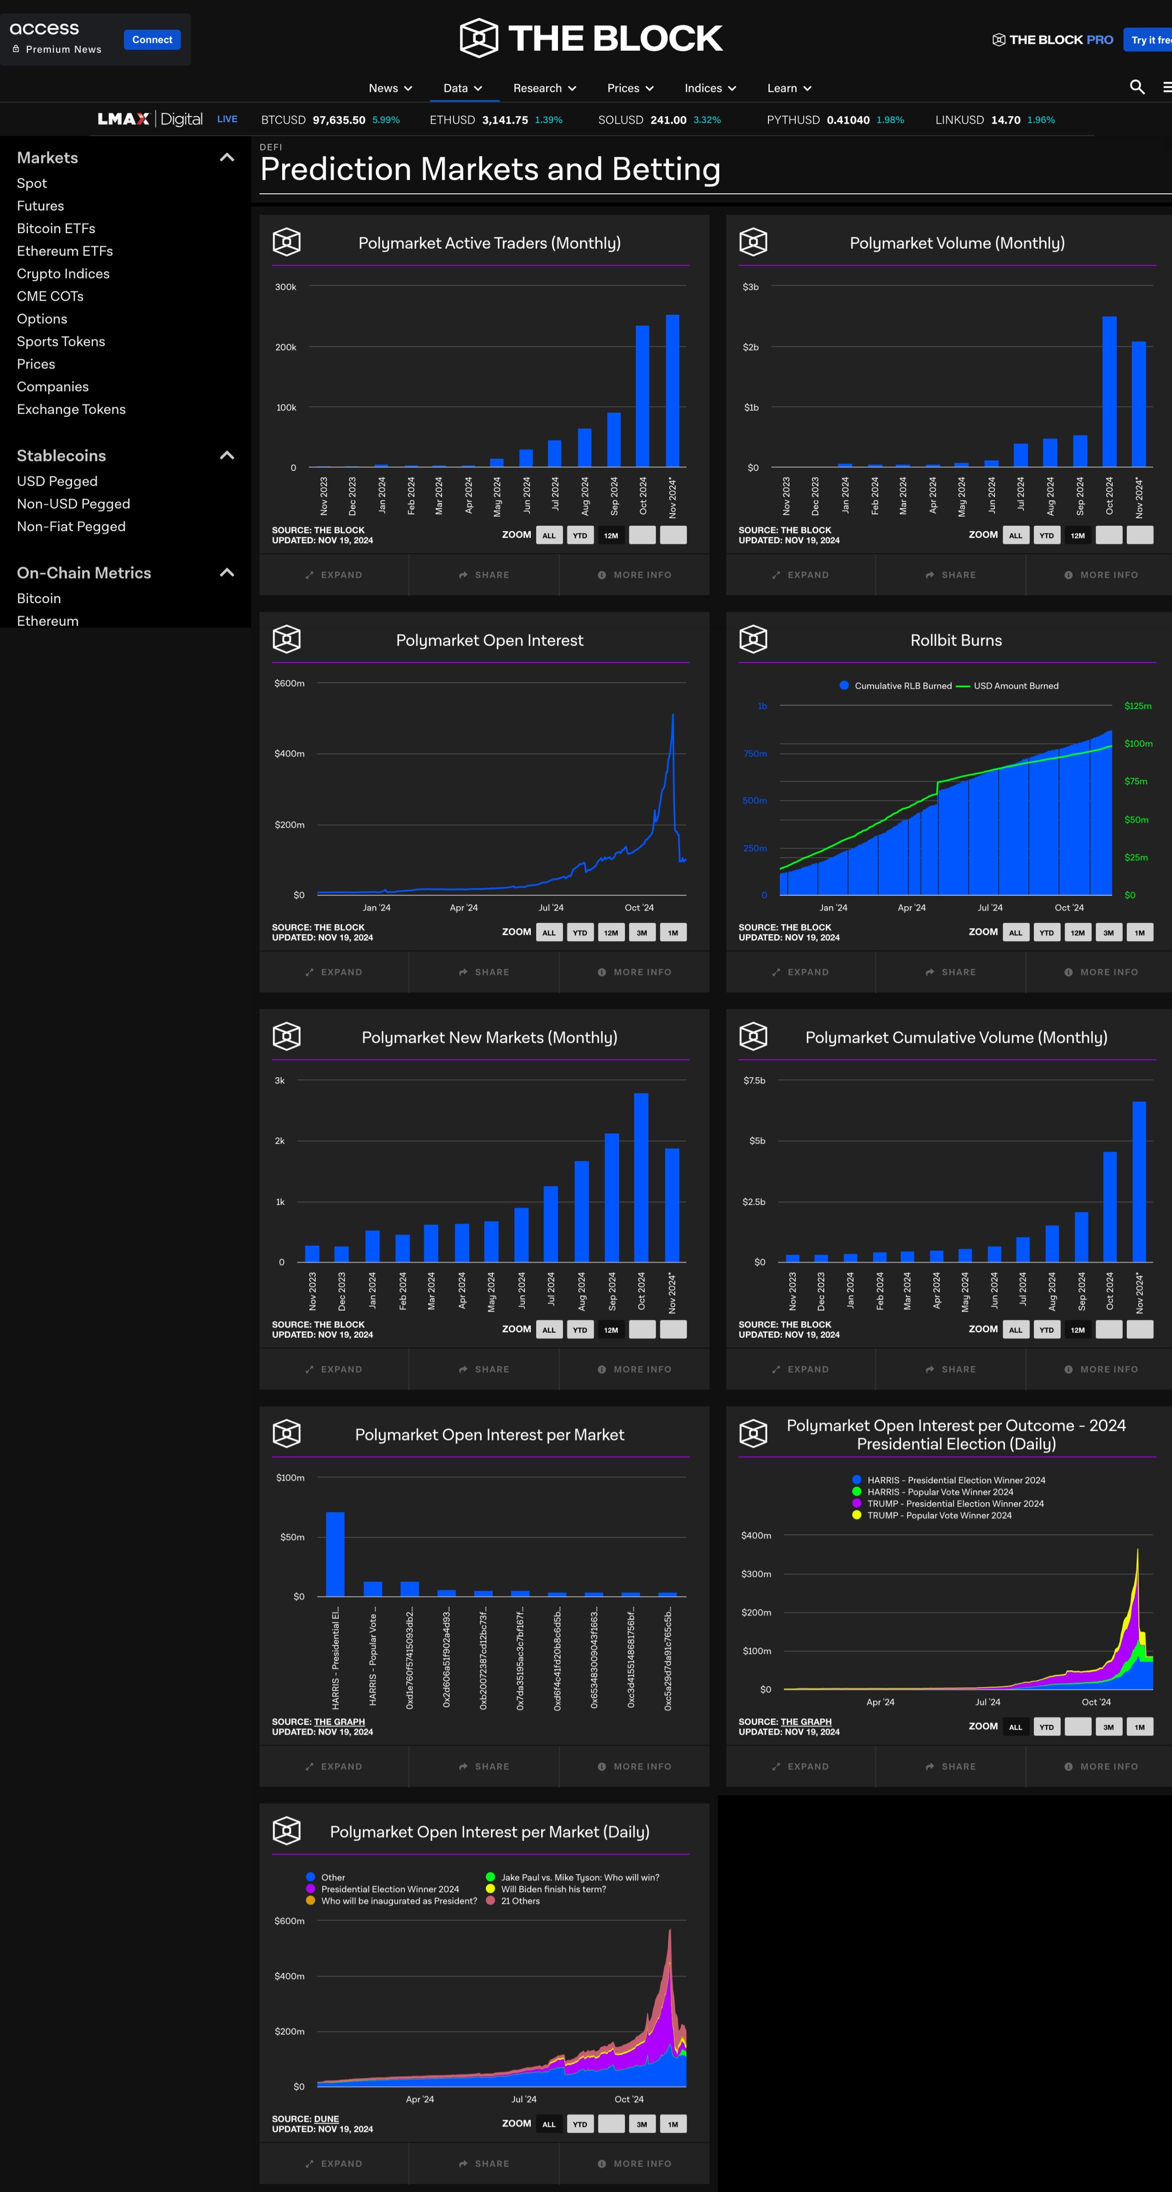The width and height of the screenshot is (1172, 2192).
Task: Set Polymarket Volume chart zoom to 12M
Action: (x=1077, y=535)
